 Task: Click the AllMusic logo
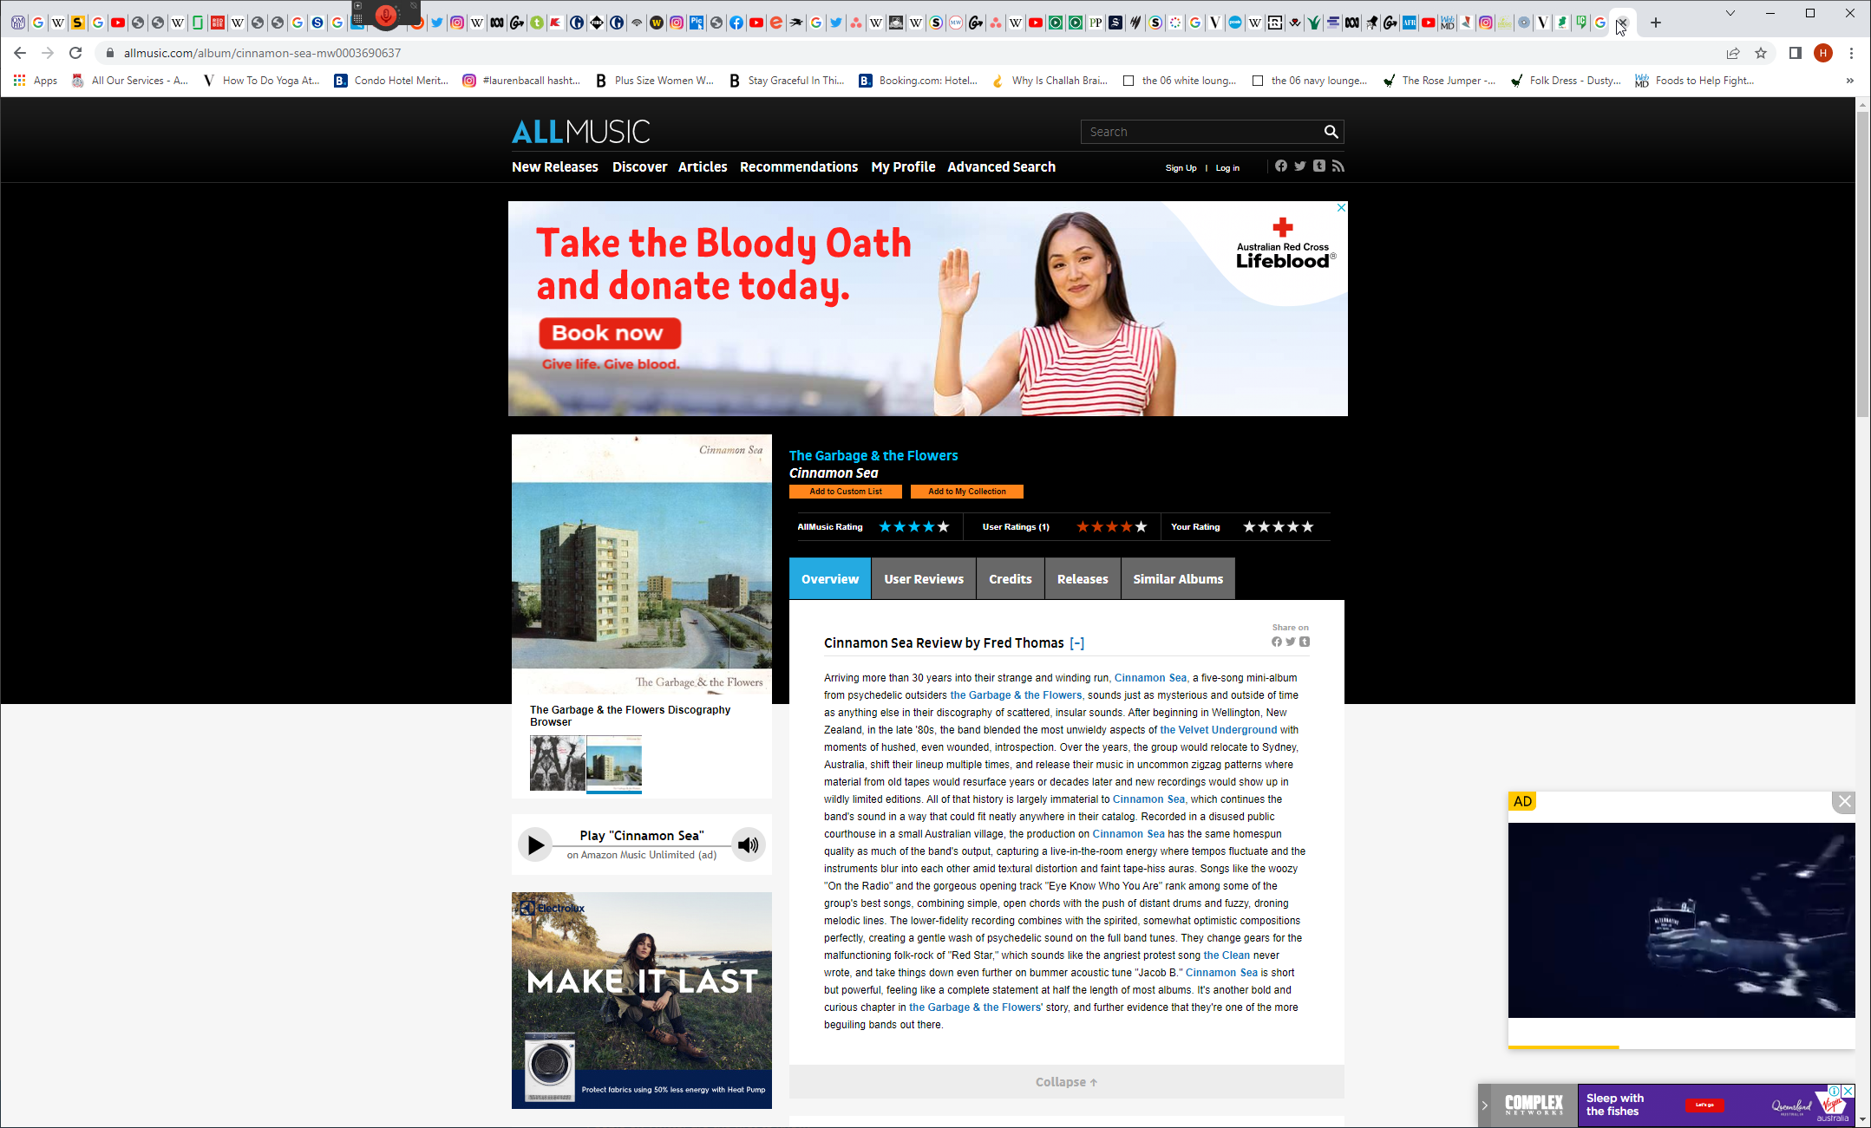tap(580, 132)
